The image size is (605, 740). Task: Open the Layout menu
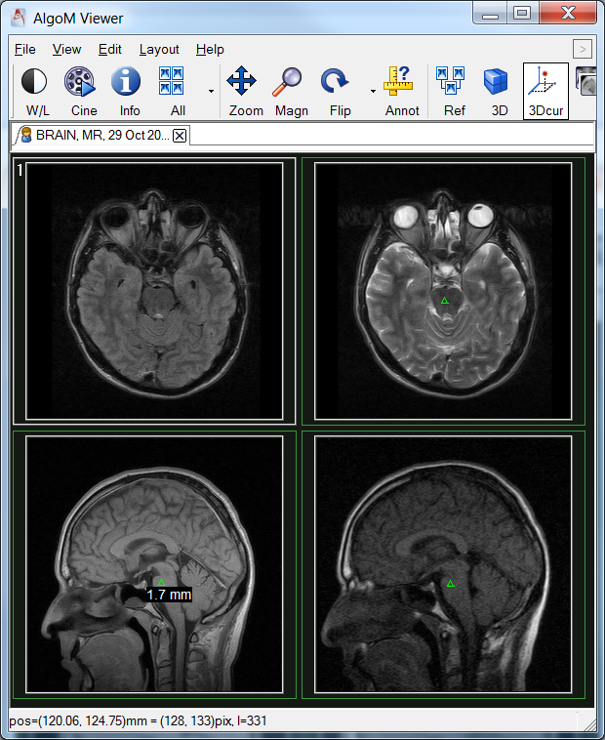[159, 49]
